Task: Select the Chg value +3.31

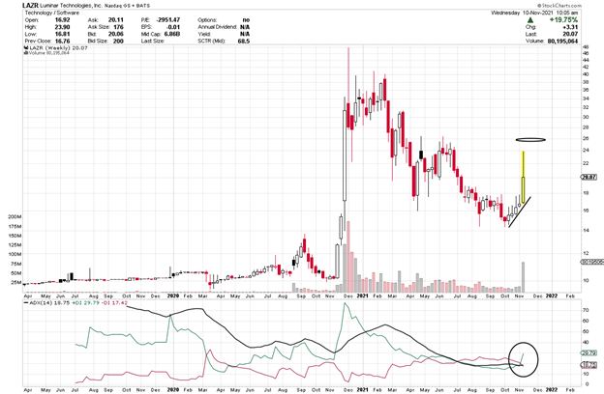Action: (x=570, y=27)
